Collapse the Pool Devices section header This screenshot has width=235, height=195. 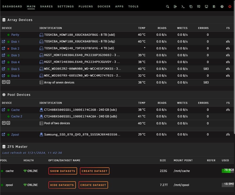click(x=117, y=95)
